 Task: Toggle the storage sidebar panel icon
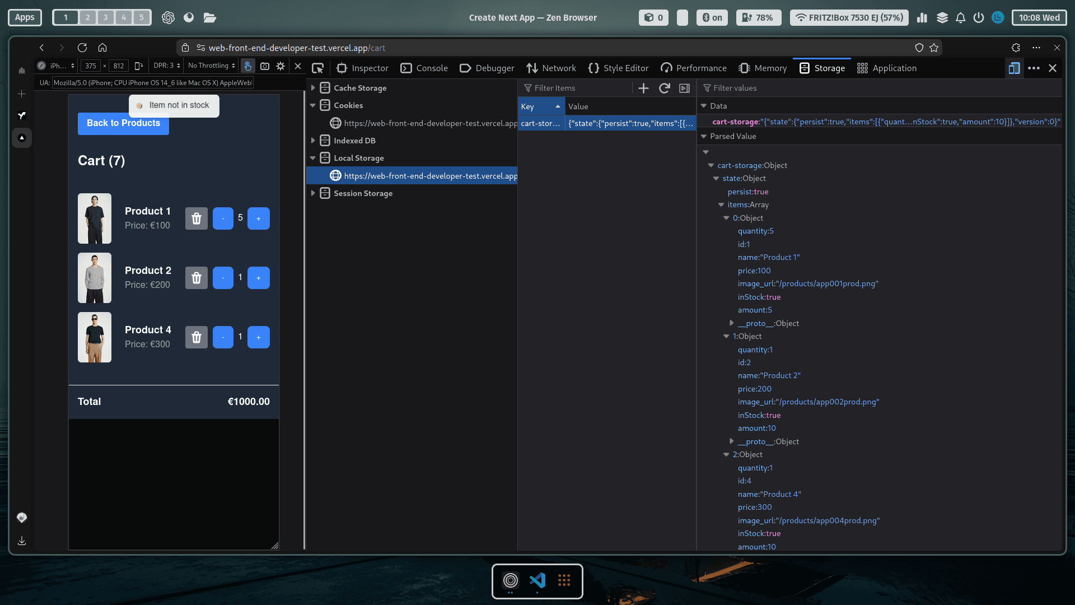coord(684,88)
